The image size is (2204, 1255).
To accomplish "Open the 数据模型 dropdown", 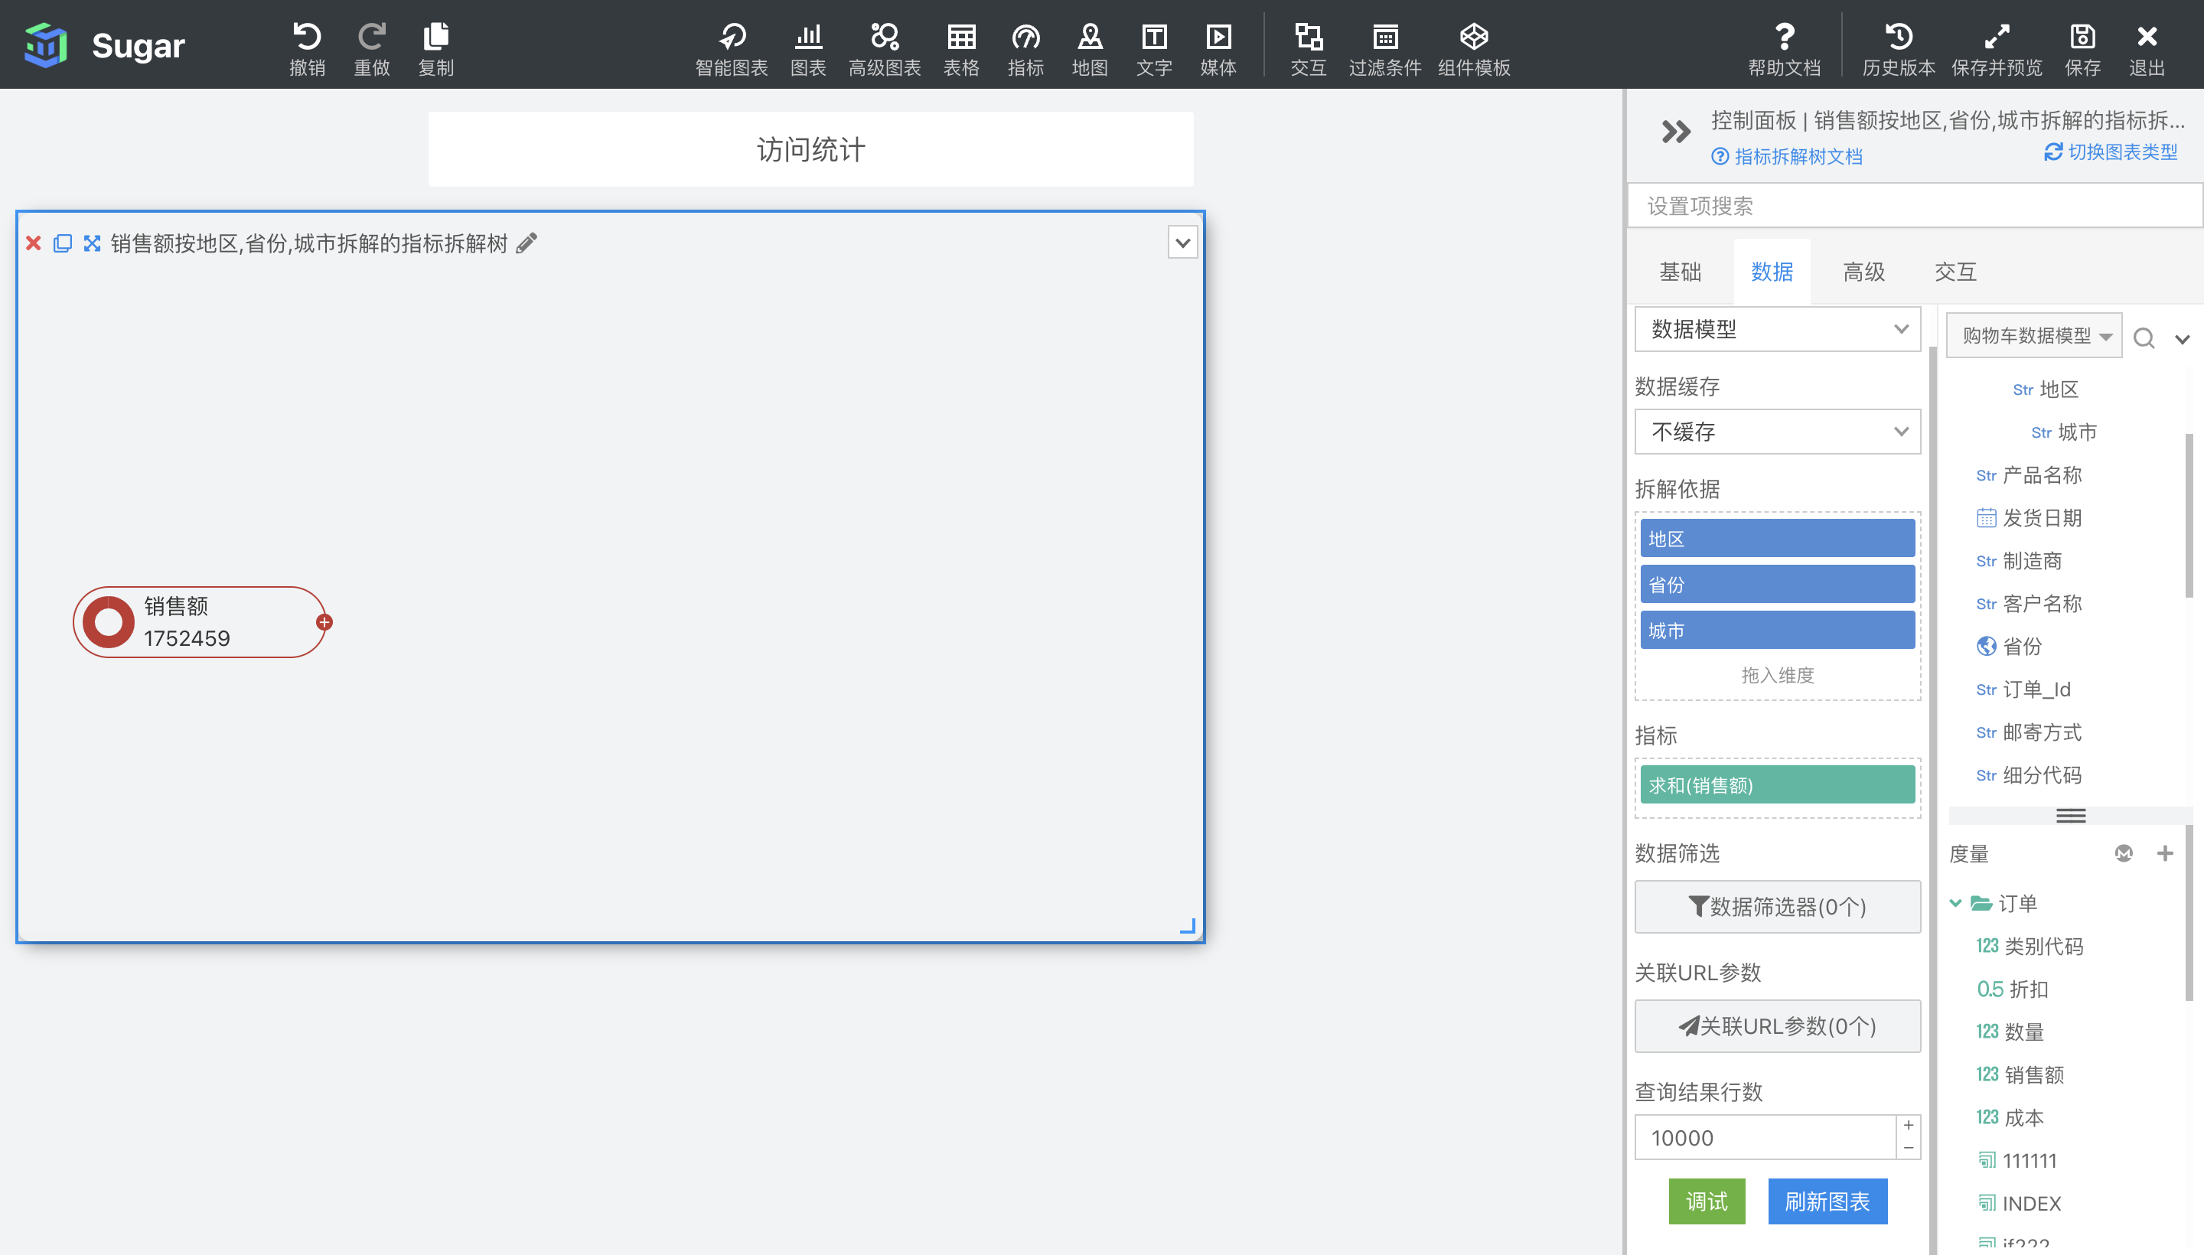I will [1777, 329].
